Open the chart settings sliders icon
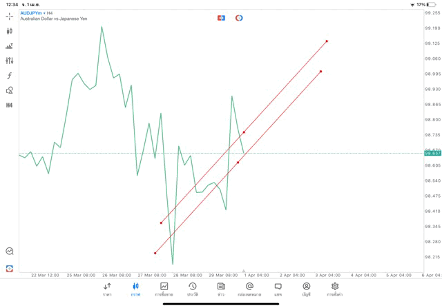Image resolution: width=442 pixels, height=308 pixels. pos(10,61)
